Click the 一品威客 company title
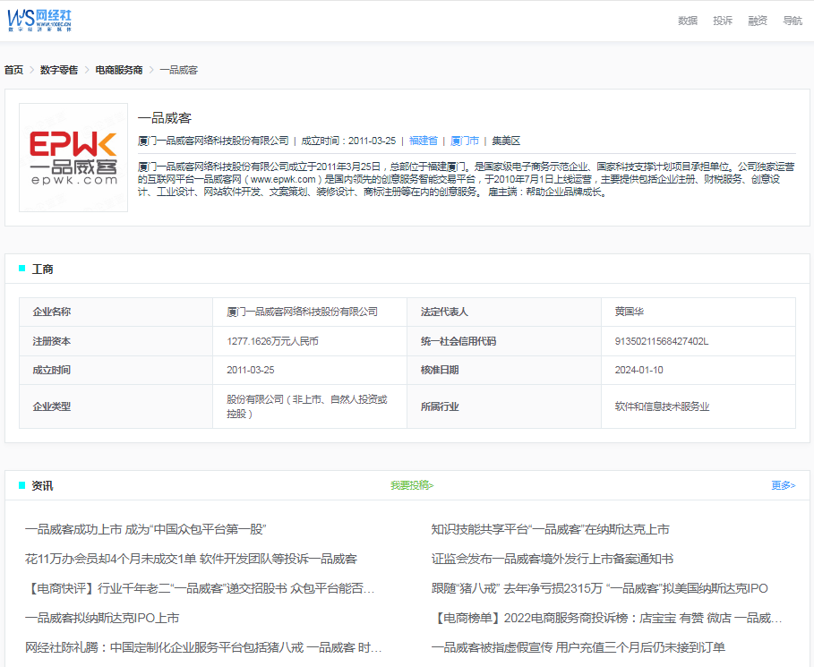This screenshot has width=814, height=667. point(165,118)
